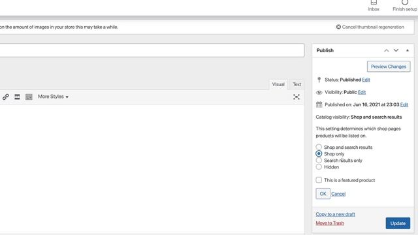
Task: Edit the Published status
Action: point(366,80)
